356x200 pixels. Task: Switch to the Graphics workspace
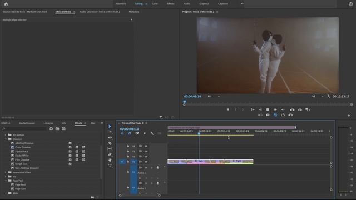(x=204, y=4)
